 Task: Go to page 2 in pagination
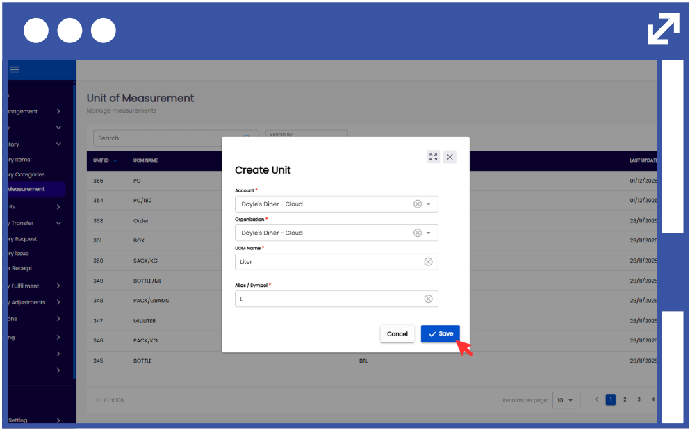[x=625, y=399]
